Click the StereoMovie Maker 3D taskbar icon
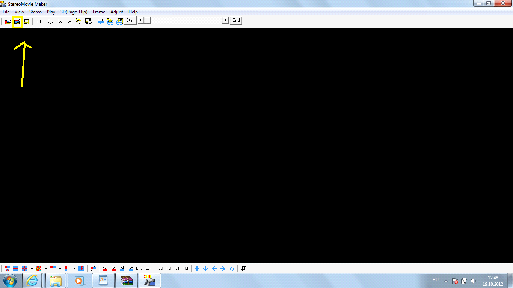 click(150, 280)
